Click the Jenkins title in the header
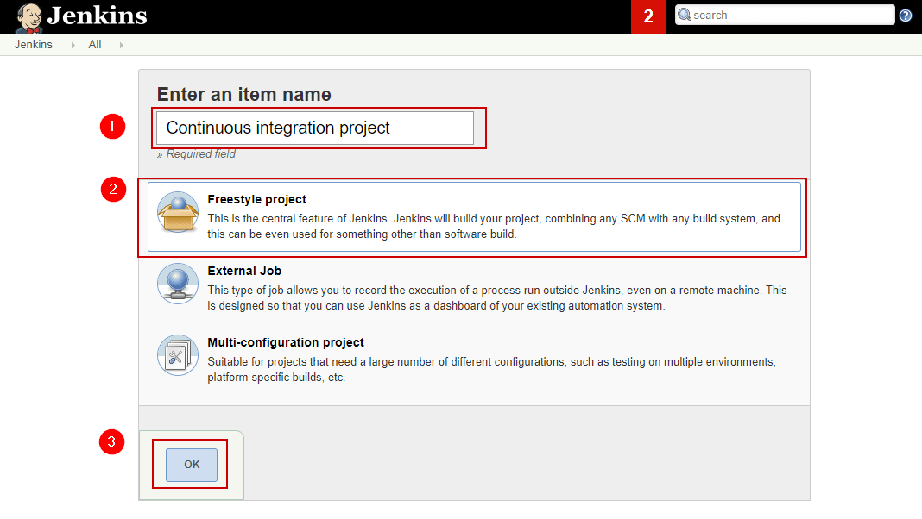Image resolution: width=922 pixels, height=519 pixels. tap(96, 15)
